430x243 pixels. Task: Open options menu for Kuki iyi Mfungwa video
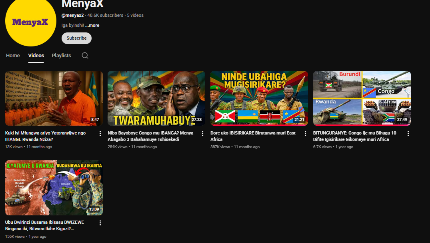click(x=100, y=133)
